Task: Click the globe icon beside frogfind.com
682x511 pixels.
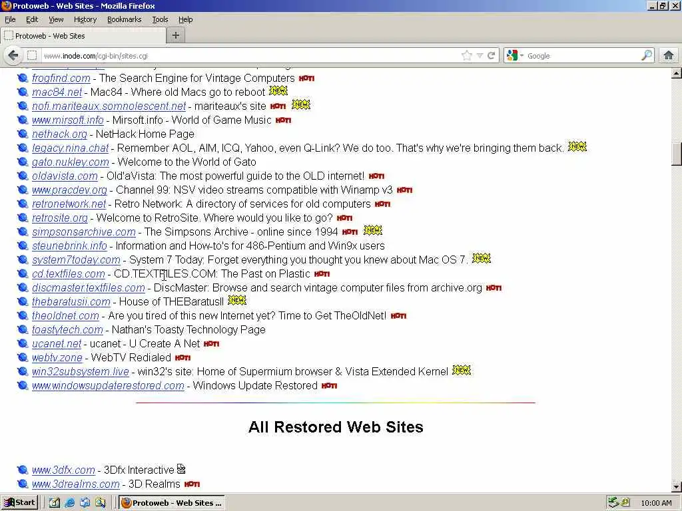Action: 23,79
